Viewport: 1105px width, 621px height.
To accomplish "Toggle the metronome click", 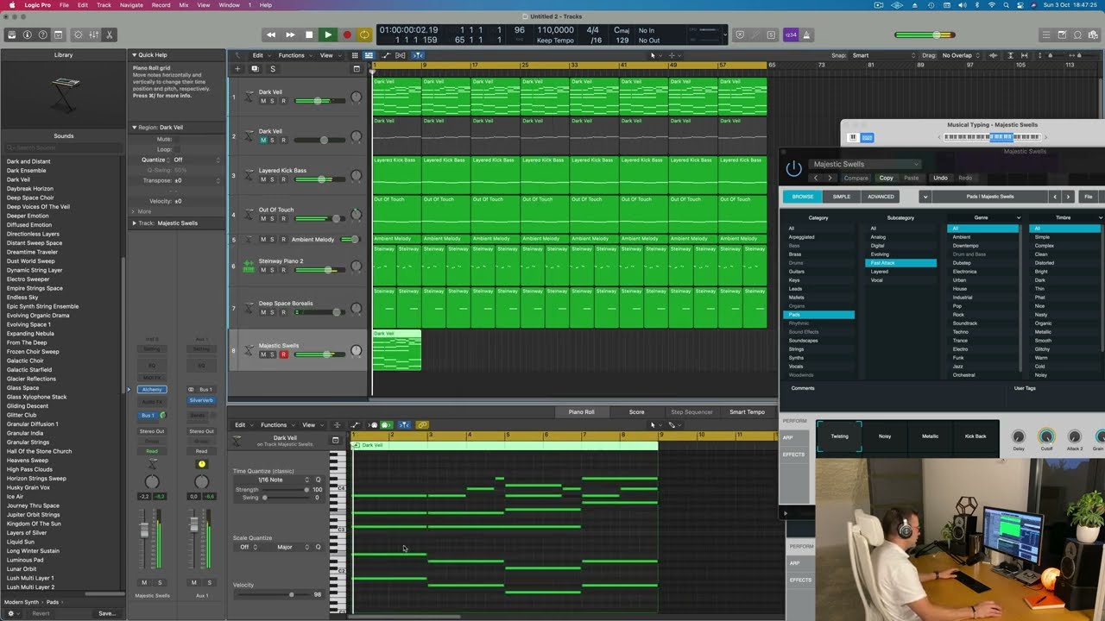I will tap(807, 34).
